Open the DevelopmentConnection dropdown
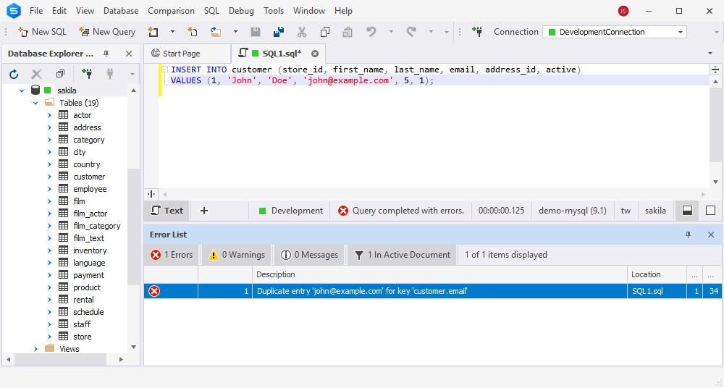The width and height of the screenshot is (724, 388). click(680, 32)
